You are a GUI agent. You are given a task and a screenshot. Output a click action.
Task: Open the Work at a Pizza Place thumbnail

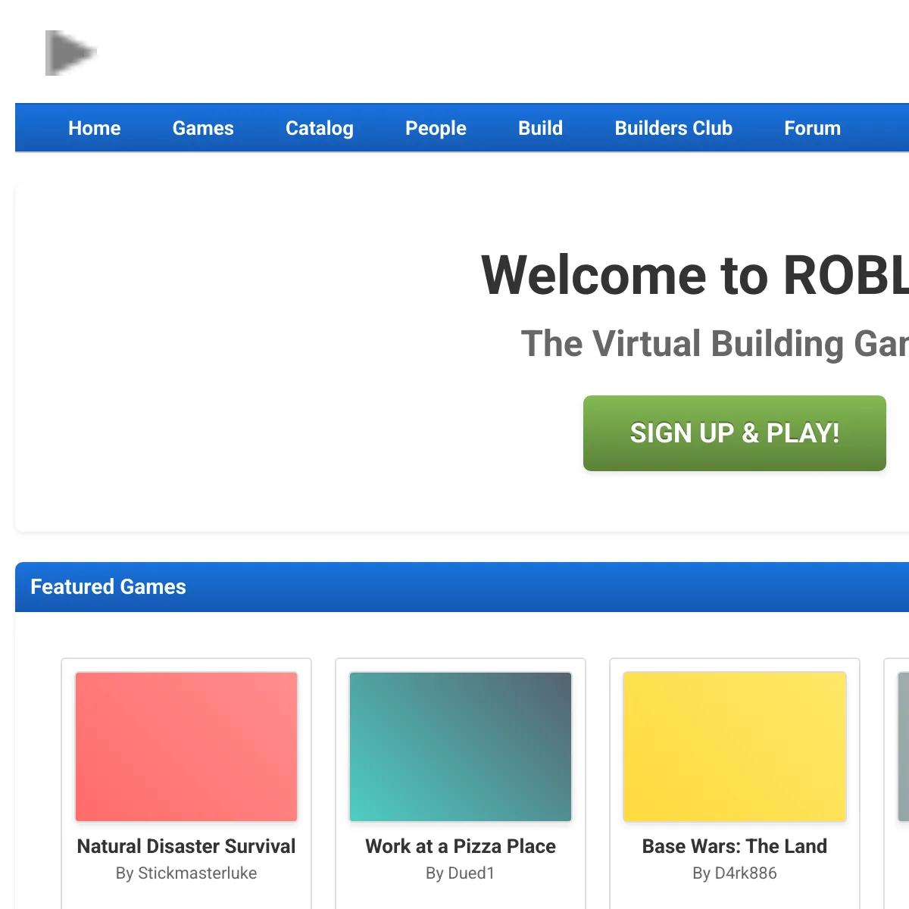461,747
